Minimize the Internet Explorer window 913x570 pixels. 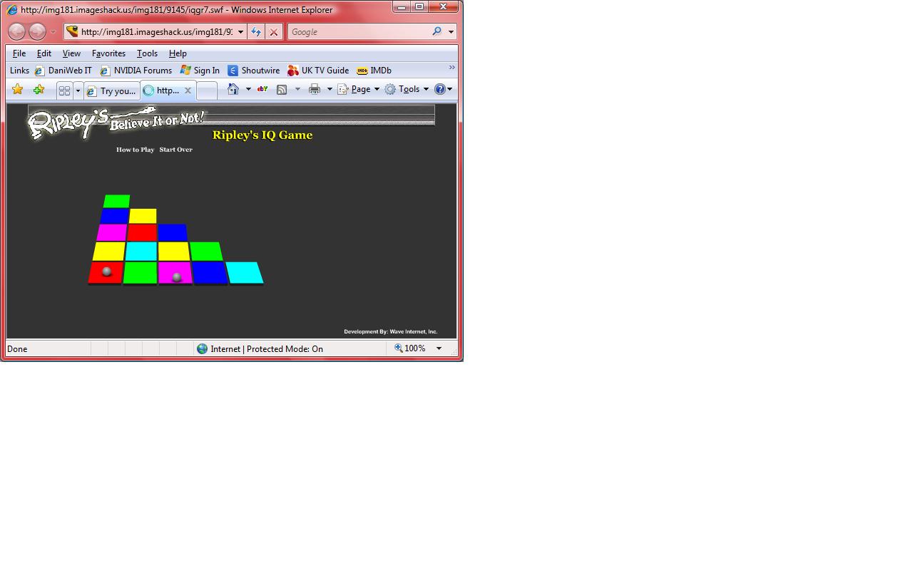click(x=402, y=7)
